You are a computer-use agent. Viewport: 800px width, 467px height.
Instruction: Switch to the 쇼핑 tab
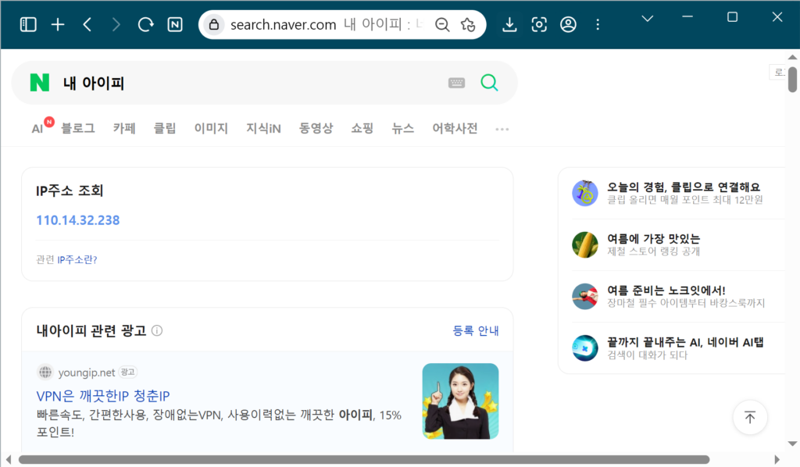click(x=362, y=128)
